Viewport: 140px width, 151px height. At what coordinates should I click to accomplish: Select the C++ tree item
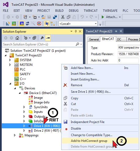[x=23, y=79]
